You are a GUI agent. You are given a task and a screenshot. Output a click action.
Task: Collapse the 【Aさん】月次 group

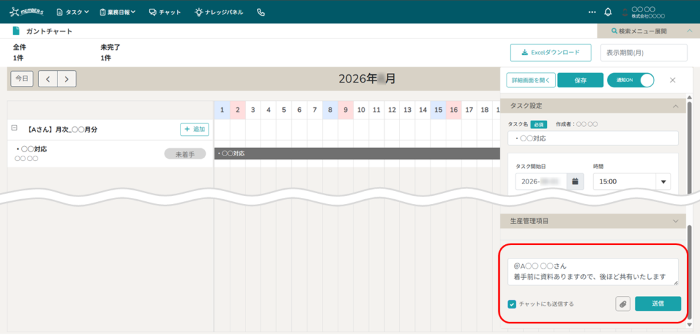coord(14,128)
